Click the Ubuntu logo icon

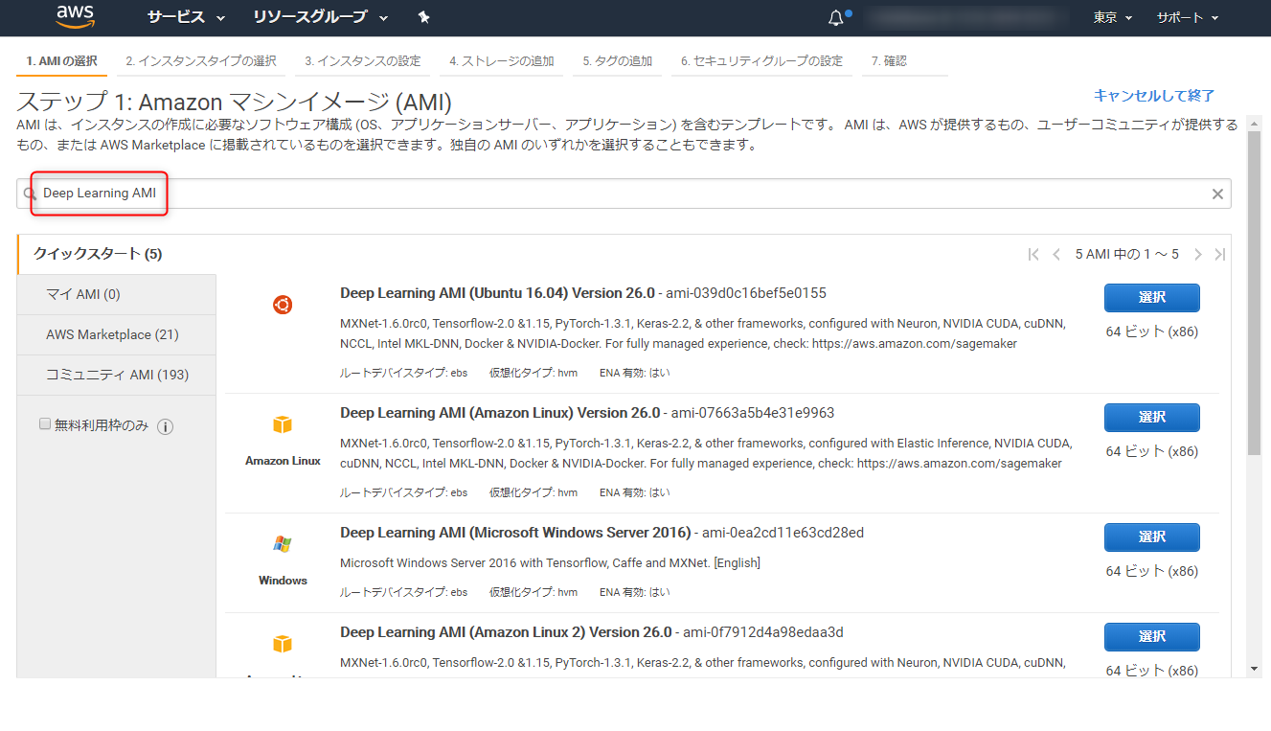point(283,305)
